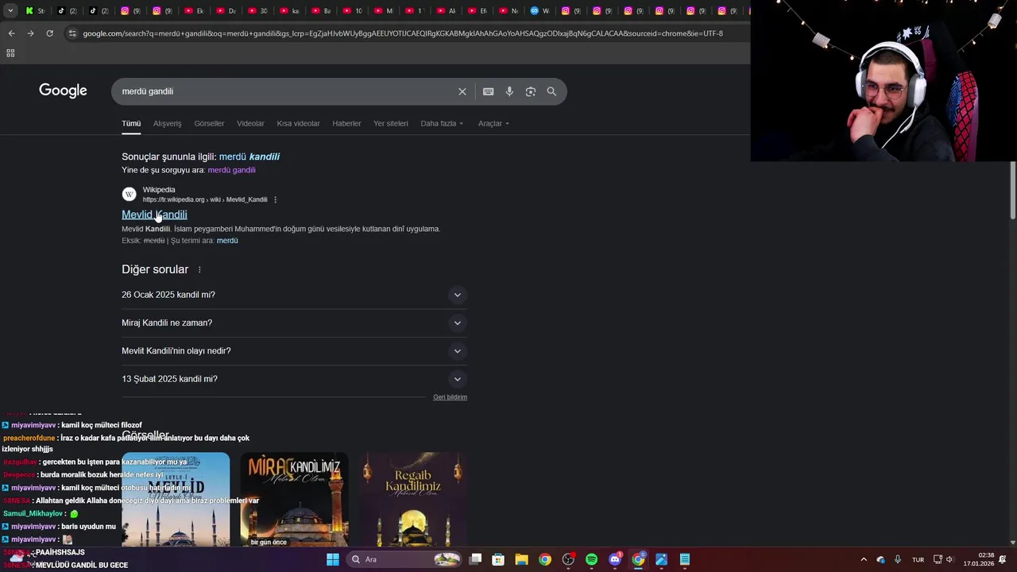Go to the Google logo homepage

63,91
